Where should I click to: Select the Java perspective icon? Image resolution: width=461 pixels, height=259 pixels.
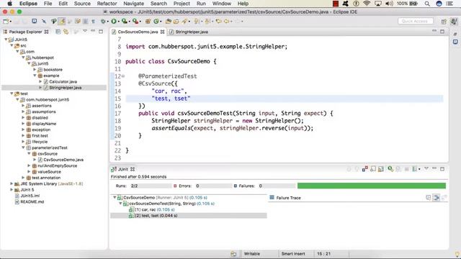(x=454, y=21)
